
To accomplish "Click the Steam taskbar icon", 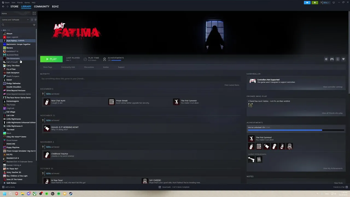I will (71, 194).
